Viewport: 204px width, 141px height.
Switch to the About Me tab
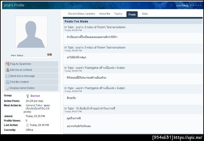click(x=105, y=14)
